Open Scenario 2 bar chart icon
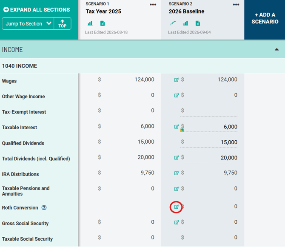Image resolution: width=285 pixels, height=247 pixels. (185, 23)
